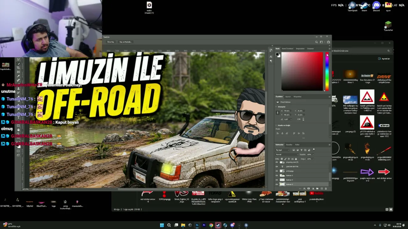Click the Photoshop search icon

(317, 42)
